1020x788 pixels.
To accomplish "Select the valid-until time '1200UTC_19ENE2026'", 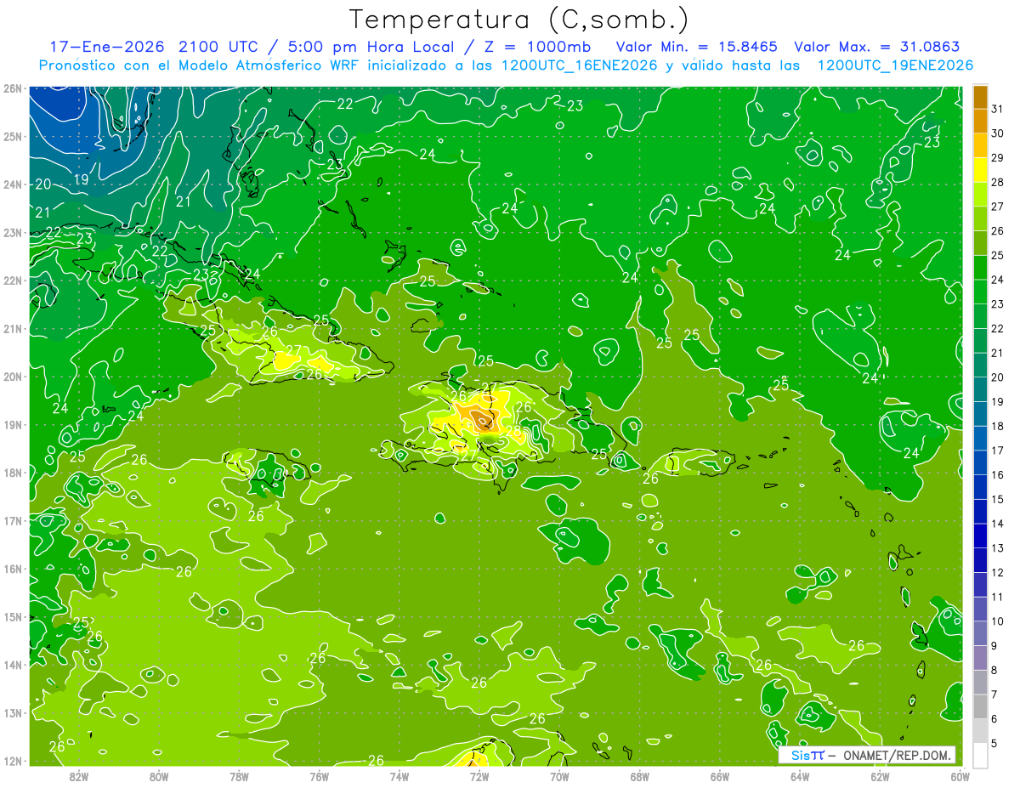I will tap(895, 65).
